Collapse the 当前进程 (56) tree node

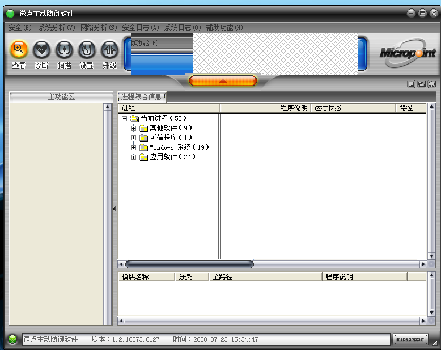click(x=124, y=118)
